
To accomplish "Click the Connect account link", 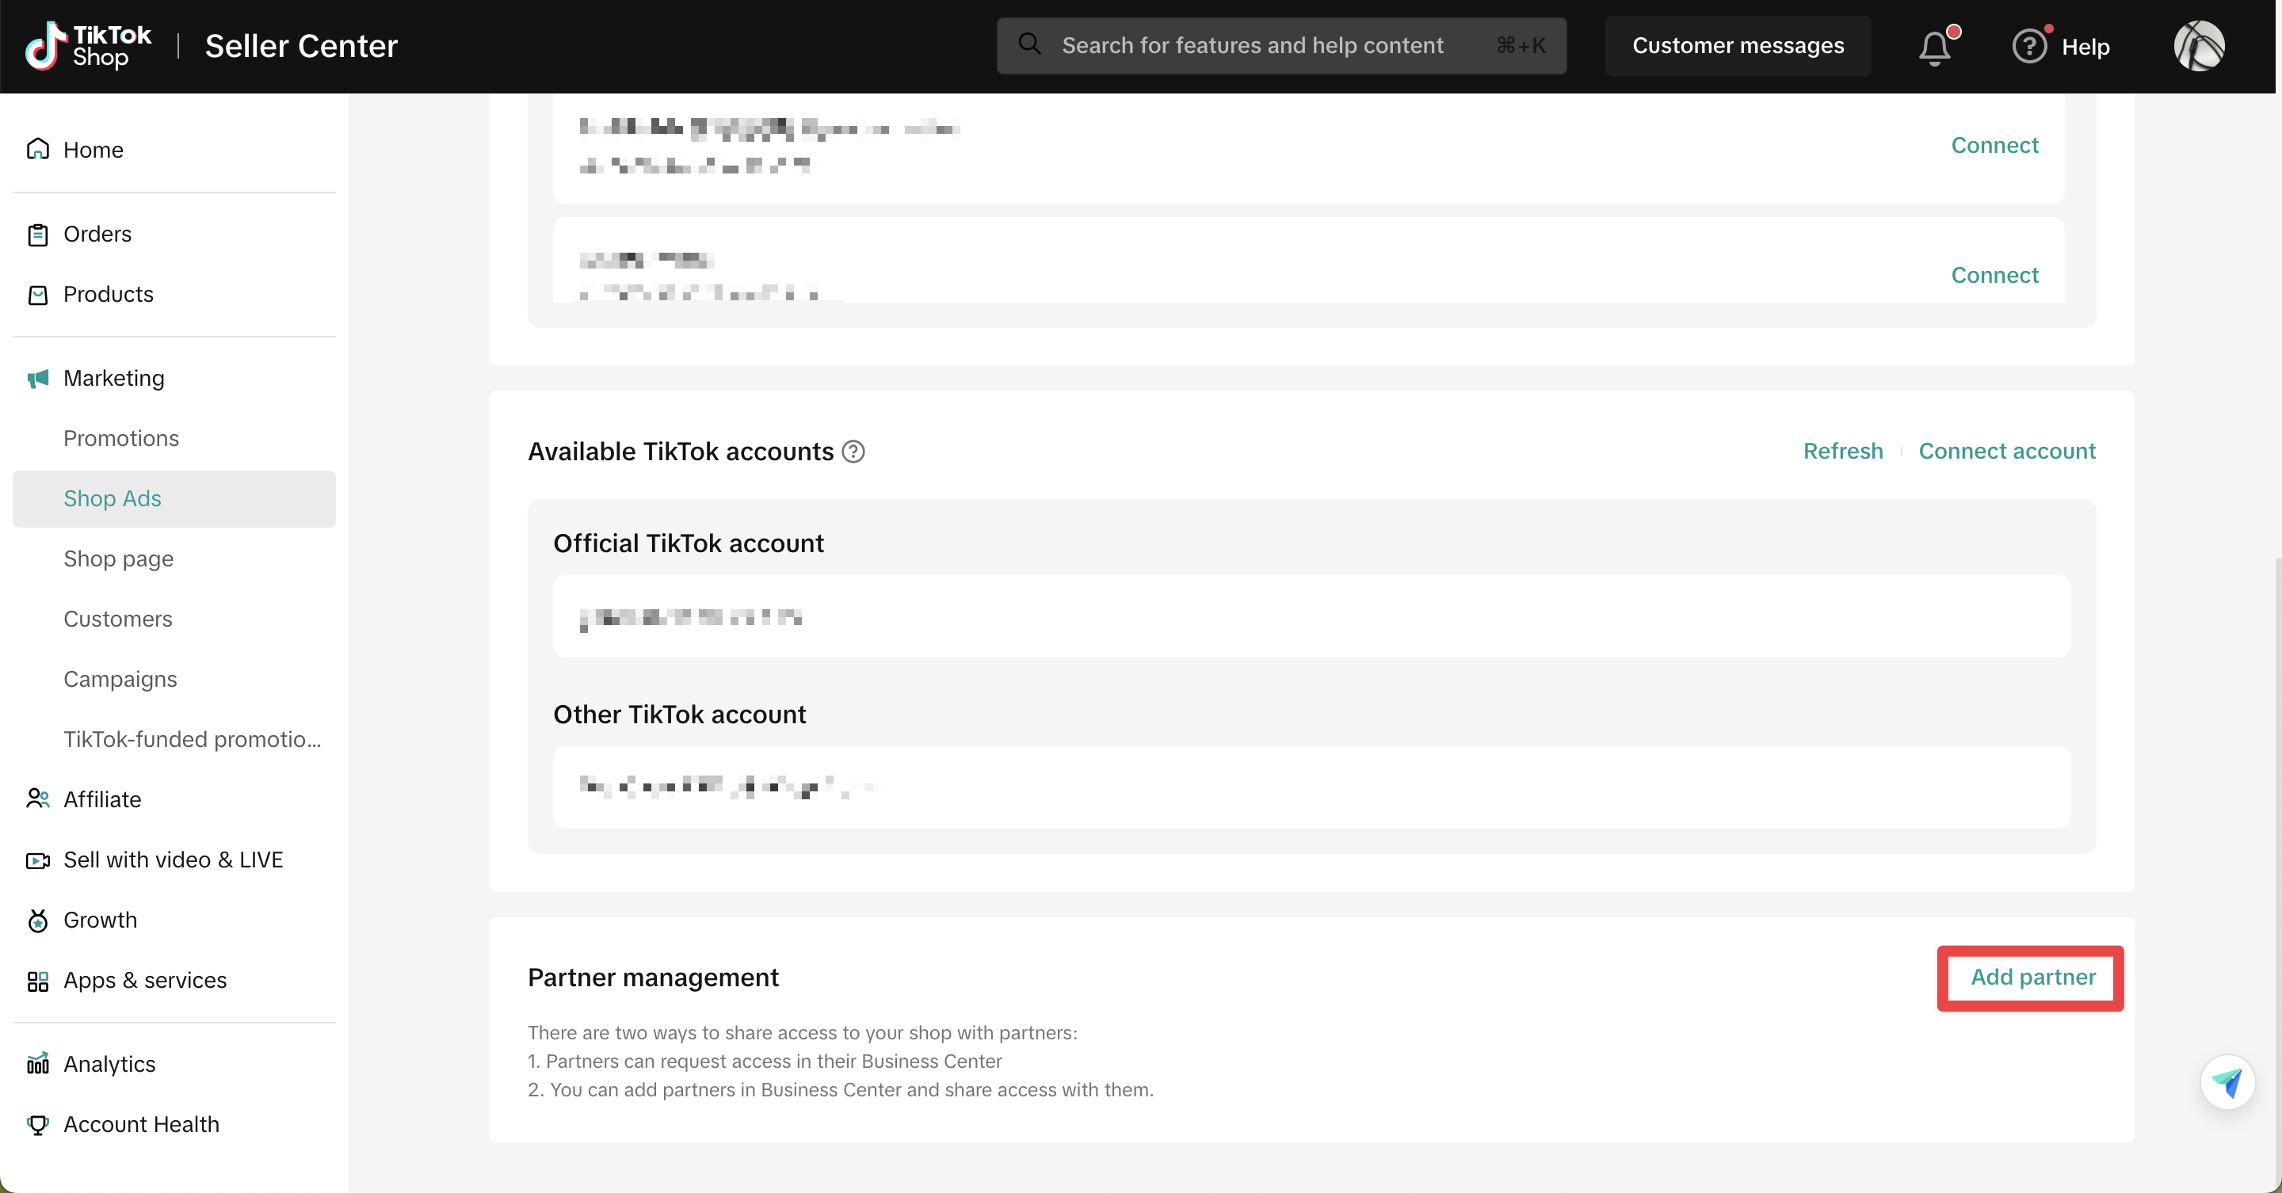I will (x=2006, y=451).
